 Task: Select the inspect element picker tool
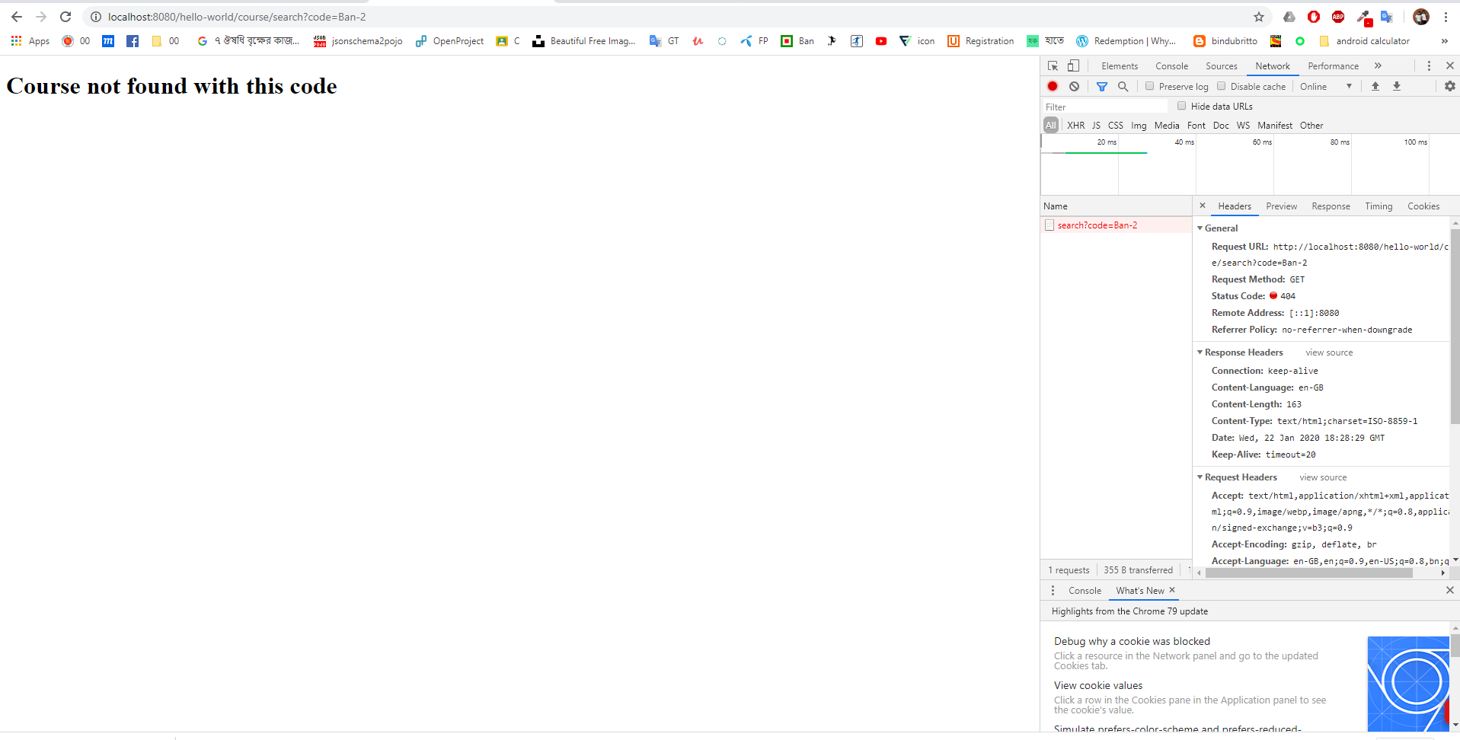1053,65
